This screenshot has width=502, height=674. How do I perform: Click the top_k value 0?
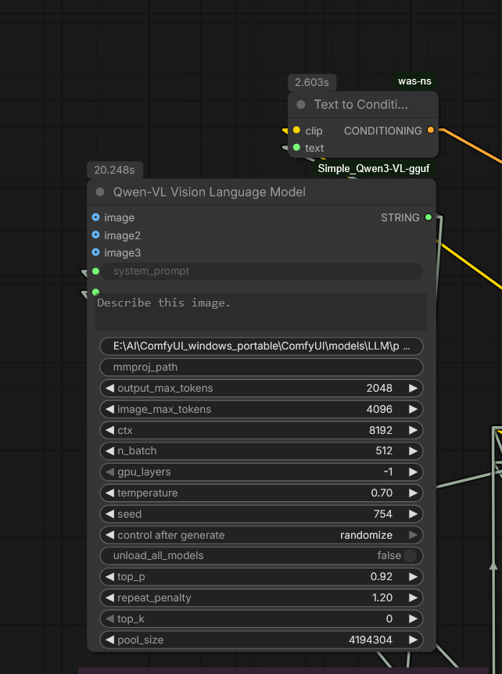389,619
